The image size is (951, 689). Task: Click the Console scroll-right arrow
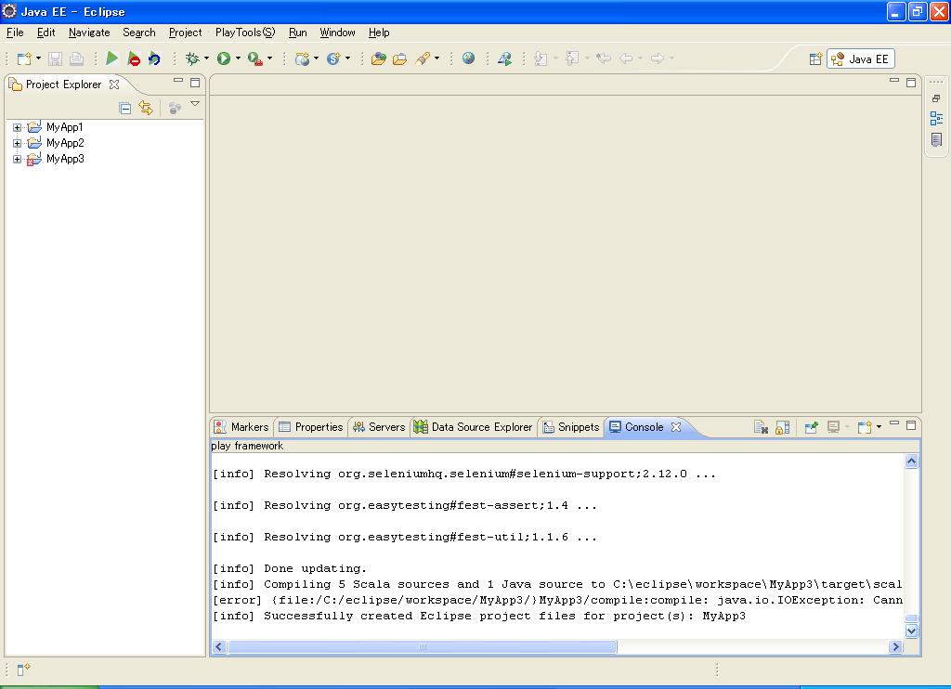896,647
